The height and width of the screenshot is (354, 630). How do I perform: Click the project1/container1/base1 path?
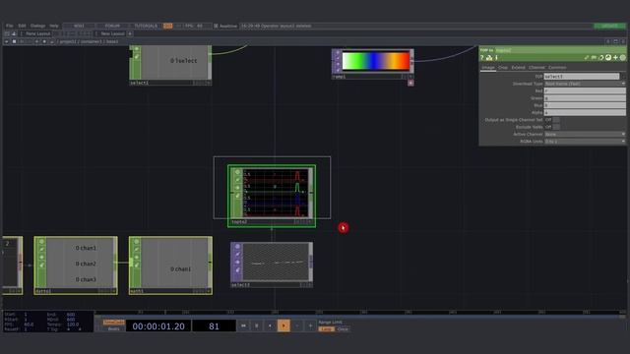click(88, 41)
